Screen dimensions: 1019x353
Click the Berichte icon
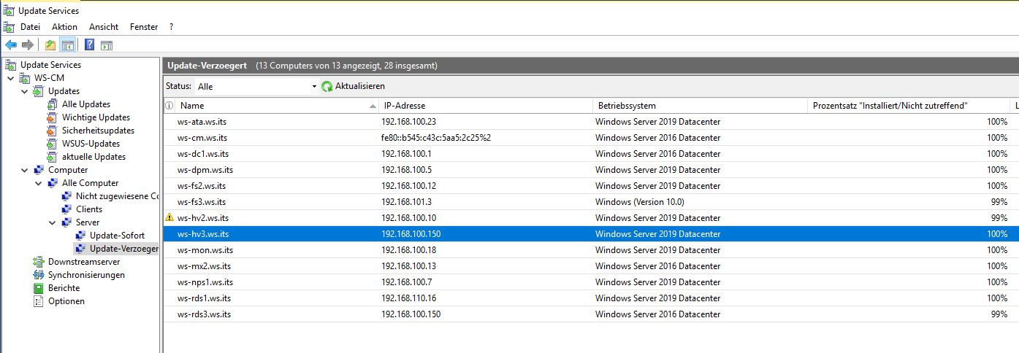[39, 288]
